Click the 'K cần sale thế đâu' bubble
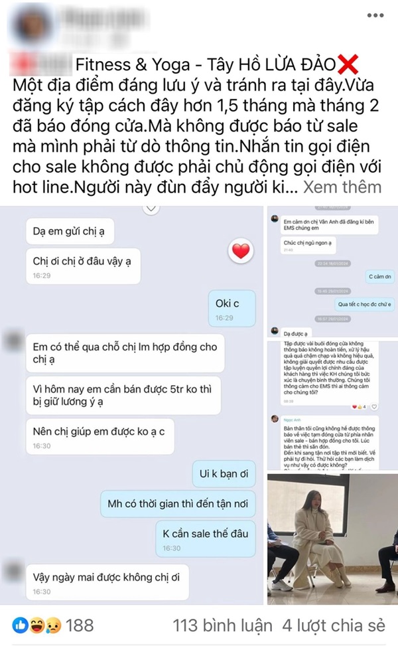Image resolution: width=398 pixels, height=646 pixels. point(206,539)
